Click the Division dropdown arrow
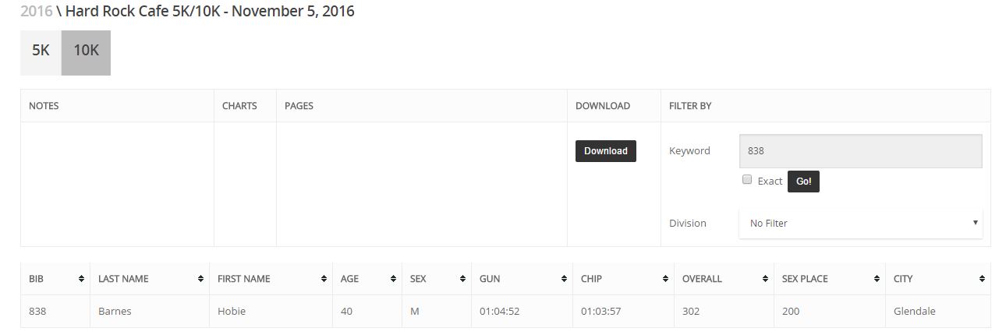 click(975, 223)
